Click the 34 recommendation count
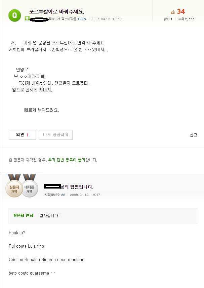The image size is (204, 288). [181, 12]
